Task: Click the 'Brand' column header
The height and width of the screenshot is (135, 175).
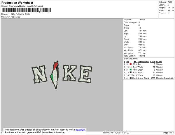Action: click(x=159, y=62)
